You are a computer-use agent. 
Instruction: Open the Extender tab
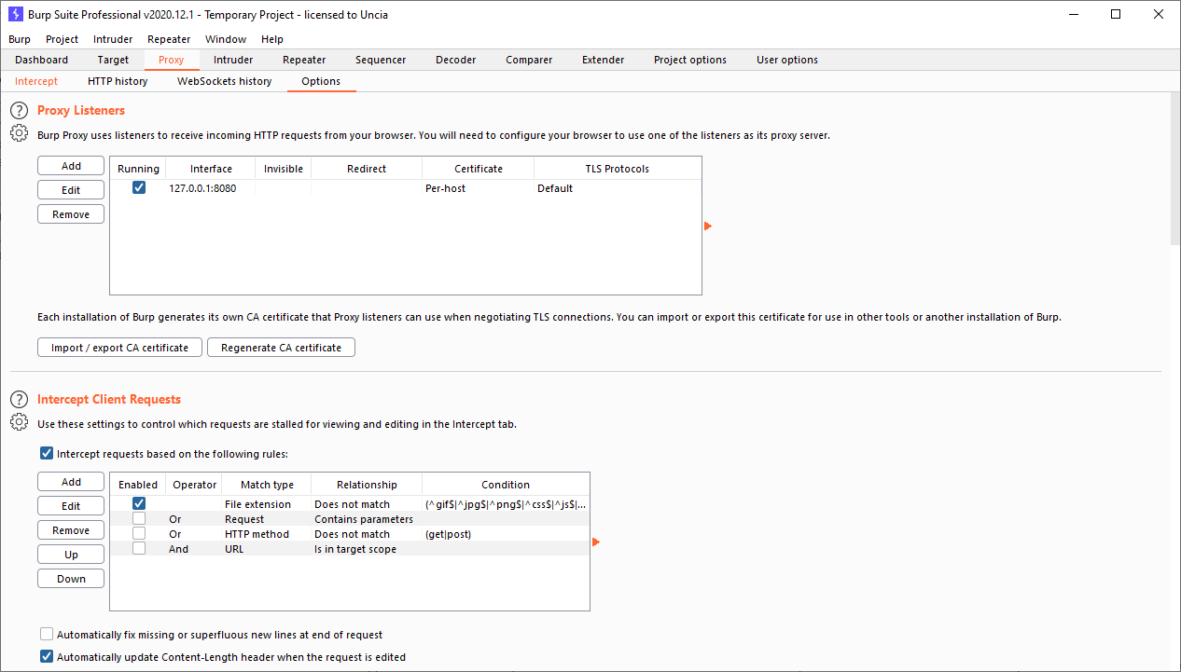(604, 60)
